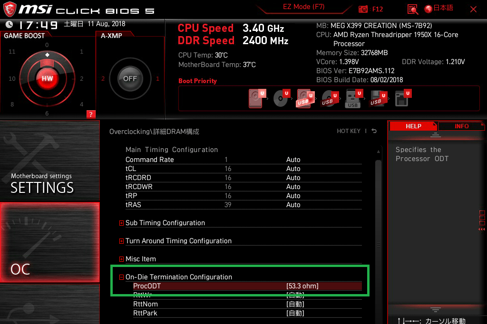Click the 11 Aug, 2018 date
Image resolution: width=487 pixels, height=324 pixels.
point(106,24)
